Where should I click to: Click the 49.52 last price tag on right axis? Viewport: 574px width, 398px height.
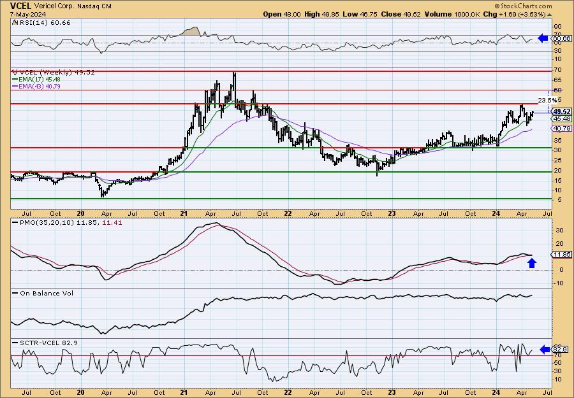(x=562, y=111)
